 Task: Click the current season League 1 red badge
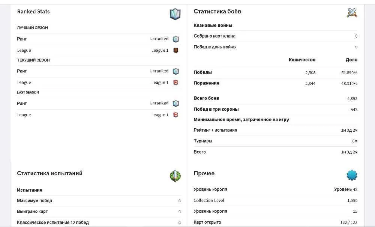tap(176, 83)
